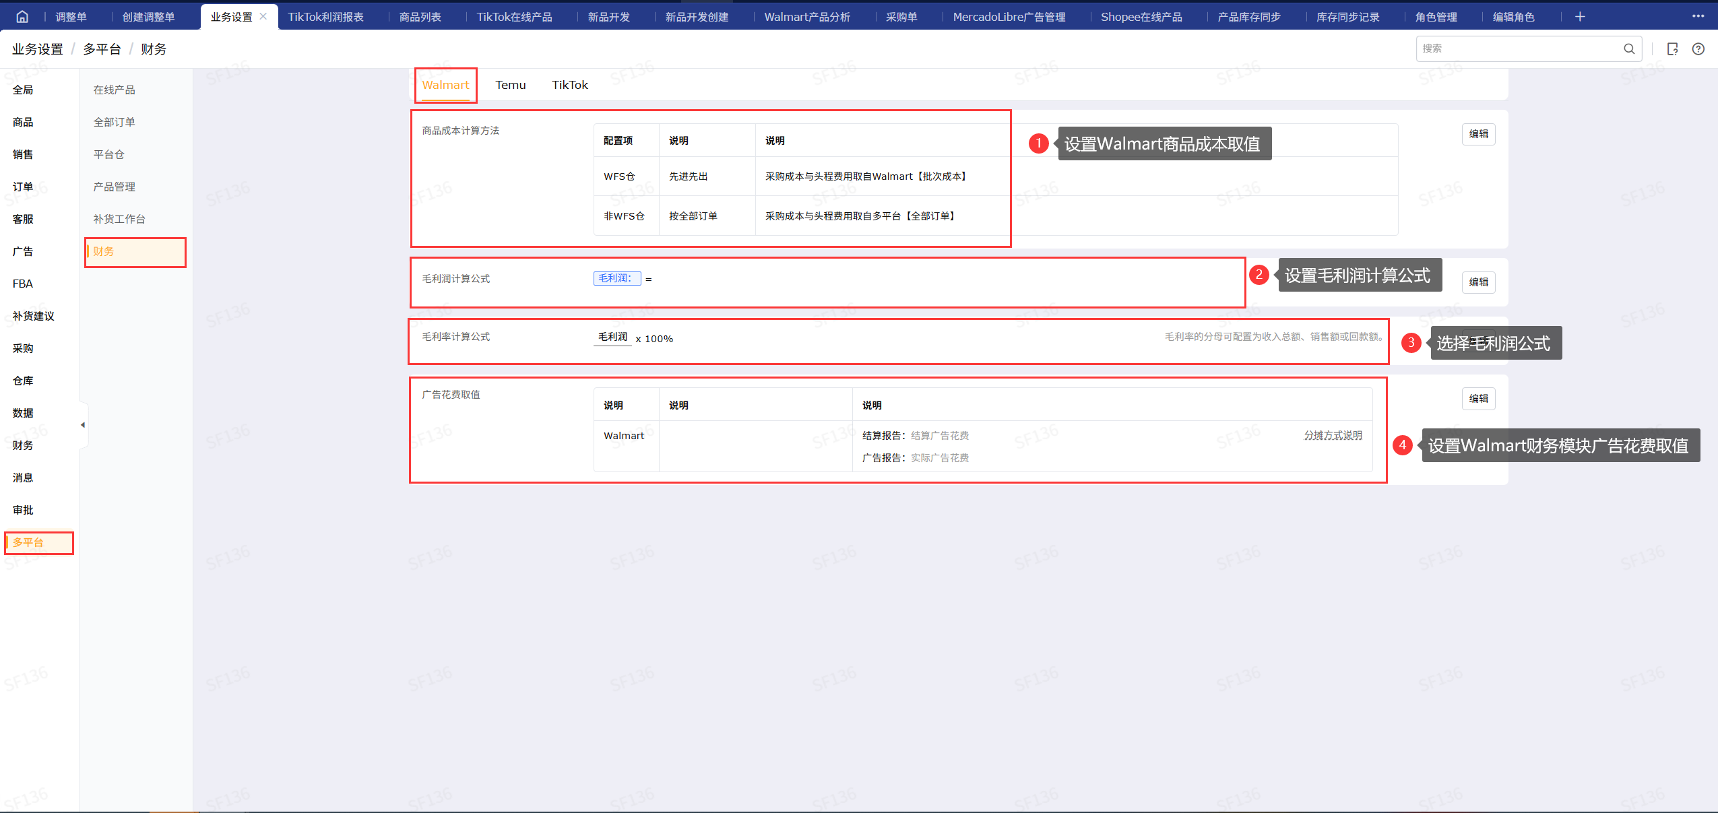
Task: Click the search magnifier icon
Action: coord(1629,48)
